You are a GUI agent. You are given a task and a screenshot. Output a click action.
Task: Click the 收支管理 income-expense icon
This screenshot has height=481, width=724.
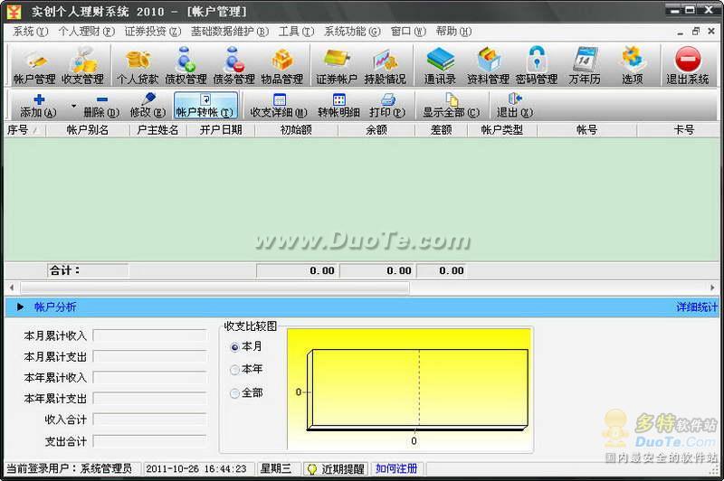(82, 65)
